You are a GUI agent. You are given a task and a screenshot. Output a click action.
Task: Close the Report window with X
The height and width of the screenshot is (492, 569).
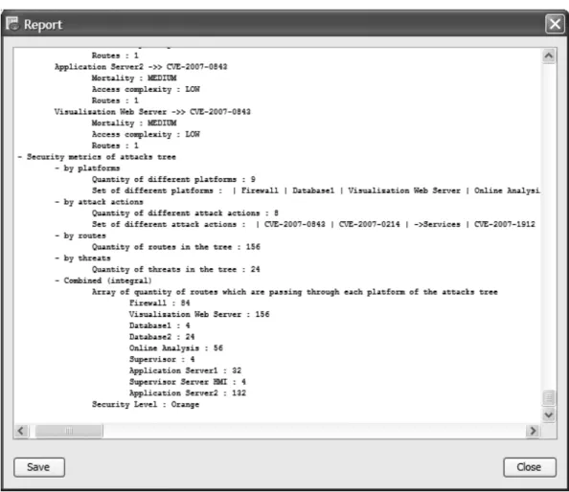555,24
